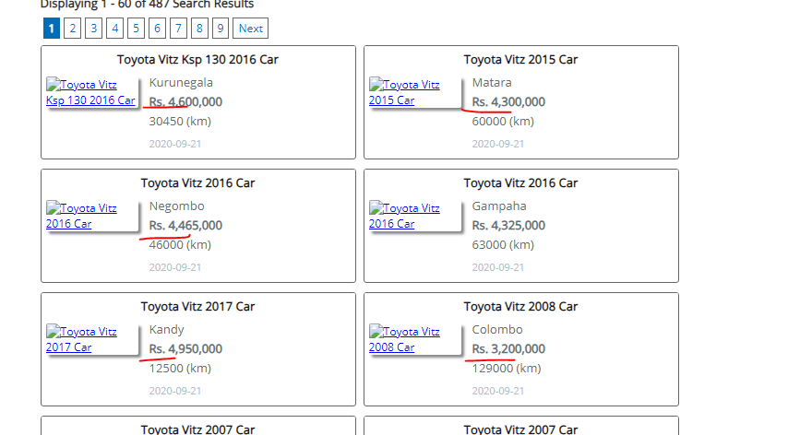The height and width of the screenshot is (435, 788).
Task: Click mileage 30450 (km)
Action: coord(180,122)
